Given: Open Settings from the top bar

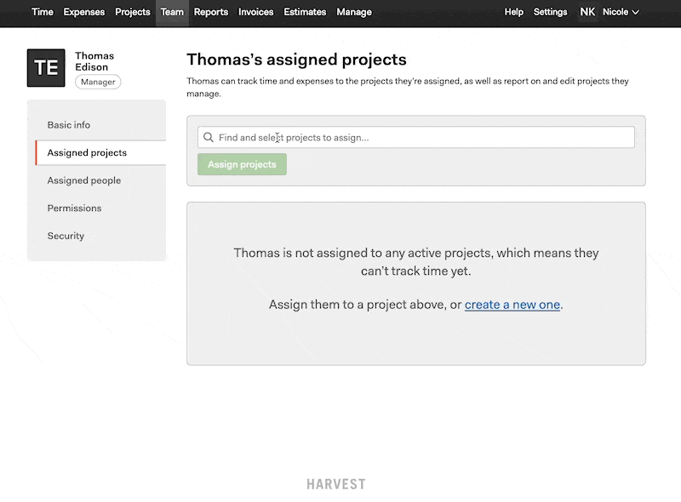Looking at the screenshot, I should pyautogui.click(x=550, y=12).
